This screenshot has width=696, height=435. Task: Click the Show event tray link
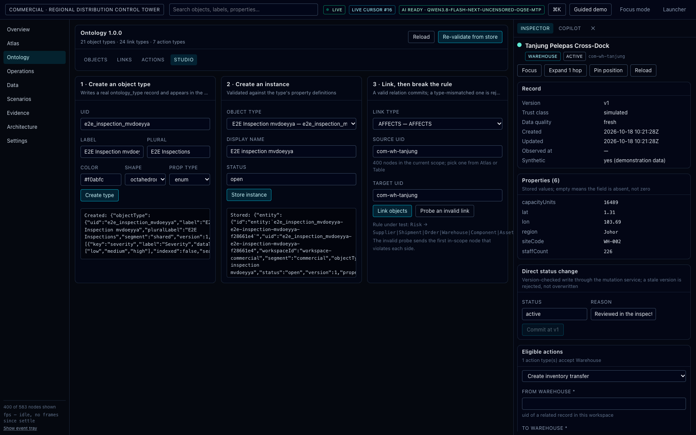pyautogui.click(x=20, y=428)
